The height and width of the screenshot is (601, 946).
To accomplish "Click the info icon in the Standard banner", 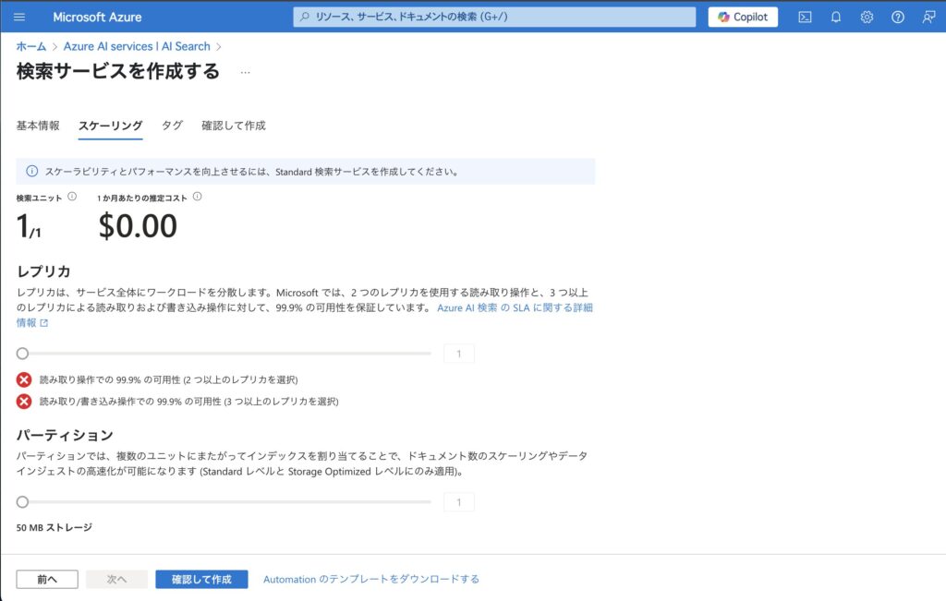I will (32, 171).
